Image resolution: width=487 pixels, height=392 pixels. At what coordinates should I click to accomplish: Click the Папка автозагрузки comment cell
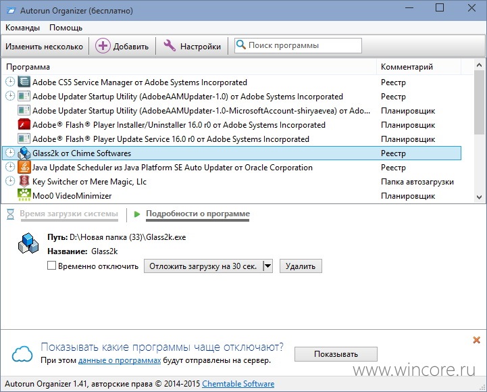pos(417,182)
